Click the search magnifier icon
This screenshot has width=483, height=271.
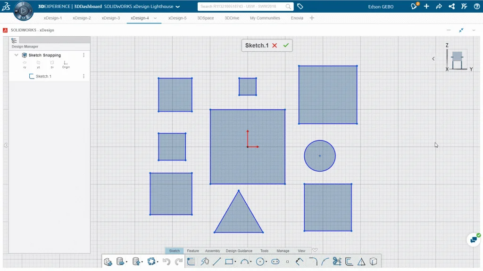(x=288, y=7)
